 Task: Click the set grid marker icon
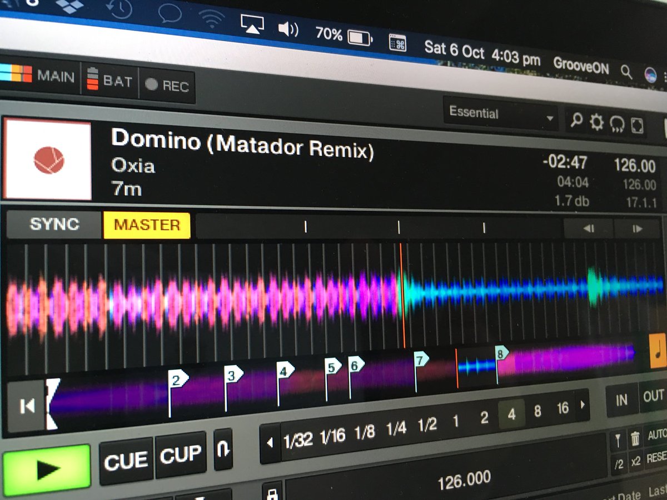point(618,441)
